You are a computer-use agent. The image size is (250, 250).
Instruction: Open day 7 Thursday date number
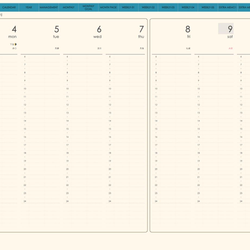[142, 29]
